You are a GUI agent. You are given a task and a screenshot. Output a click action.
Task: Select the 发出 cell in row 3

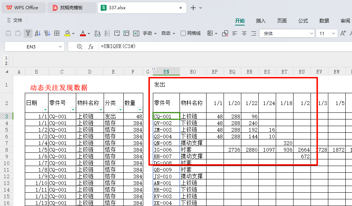point(114,116)
